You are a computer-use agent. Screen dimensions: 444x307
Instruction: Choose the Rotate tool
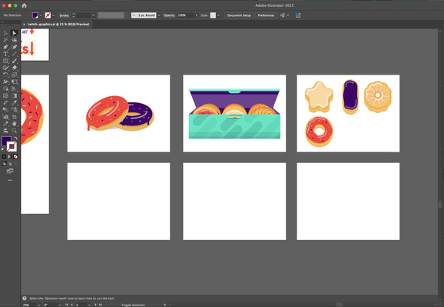tap(5, 75)
